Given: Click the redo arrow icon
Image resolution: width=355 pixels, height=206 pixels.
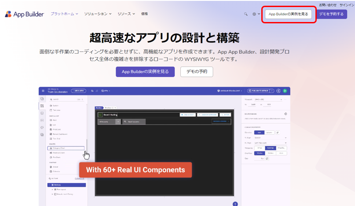Looking at the screenshot, I should pyautogui.click(x=97, y=91).
